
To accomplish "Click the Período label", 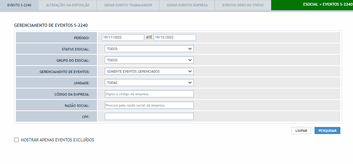I will tap(82, 38).
